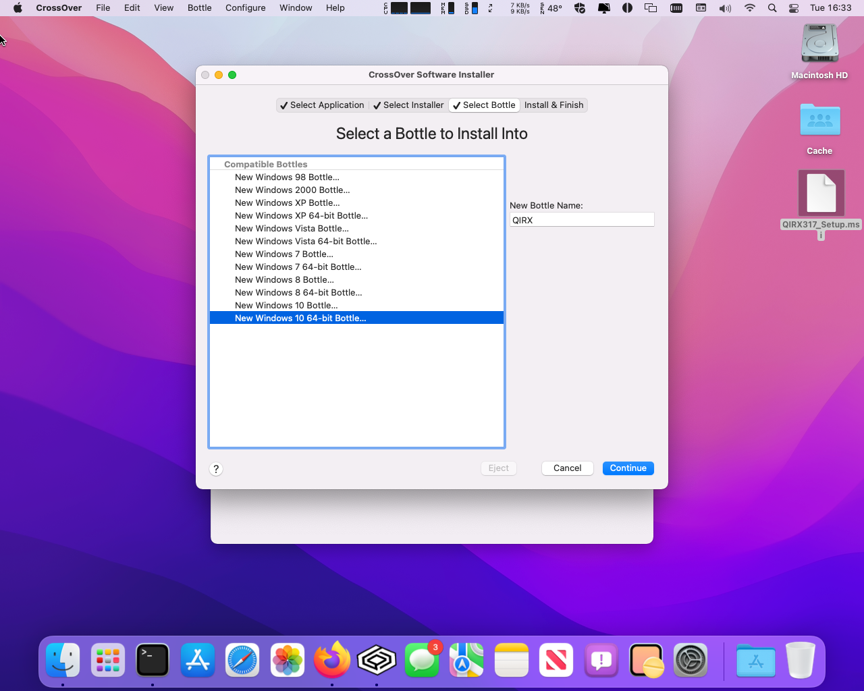Cancel the software installer

click(568, 468)
